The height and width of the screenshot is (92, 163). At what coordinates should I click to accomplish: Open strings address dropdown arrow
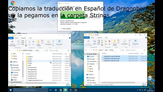[121, 50]
